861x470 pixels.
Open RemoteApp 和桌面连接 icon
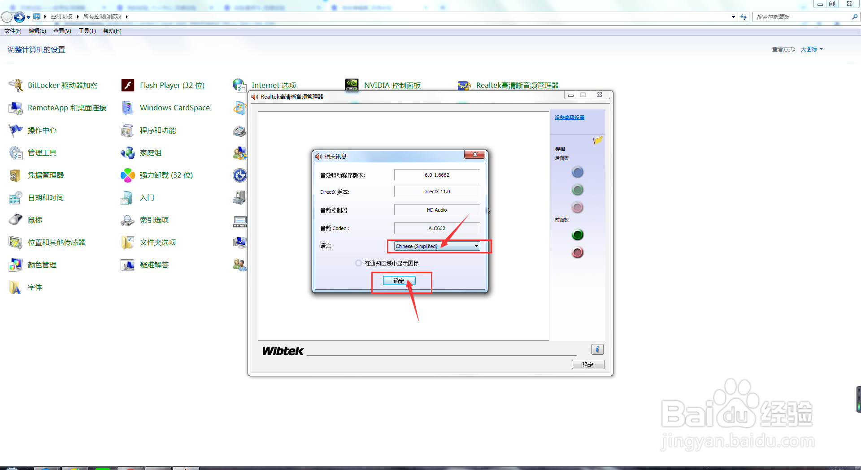(x=16, y=108)
